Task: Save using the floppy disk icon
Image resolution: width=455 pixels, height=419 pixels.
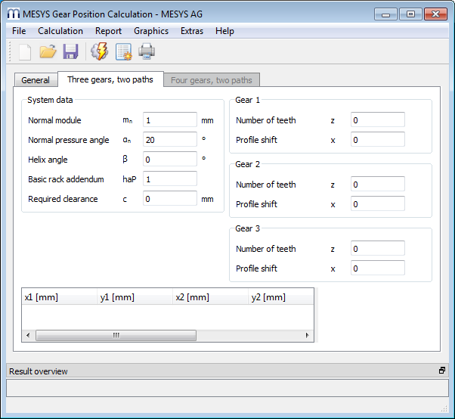Action: [x=70, y=51]
